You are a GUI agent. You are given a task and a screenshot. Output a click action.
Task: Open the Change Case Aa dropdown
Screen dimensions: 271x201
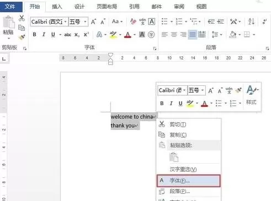(117, 21)
